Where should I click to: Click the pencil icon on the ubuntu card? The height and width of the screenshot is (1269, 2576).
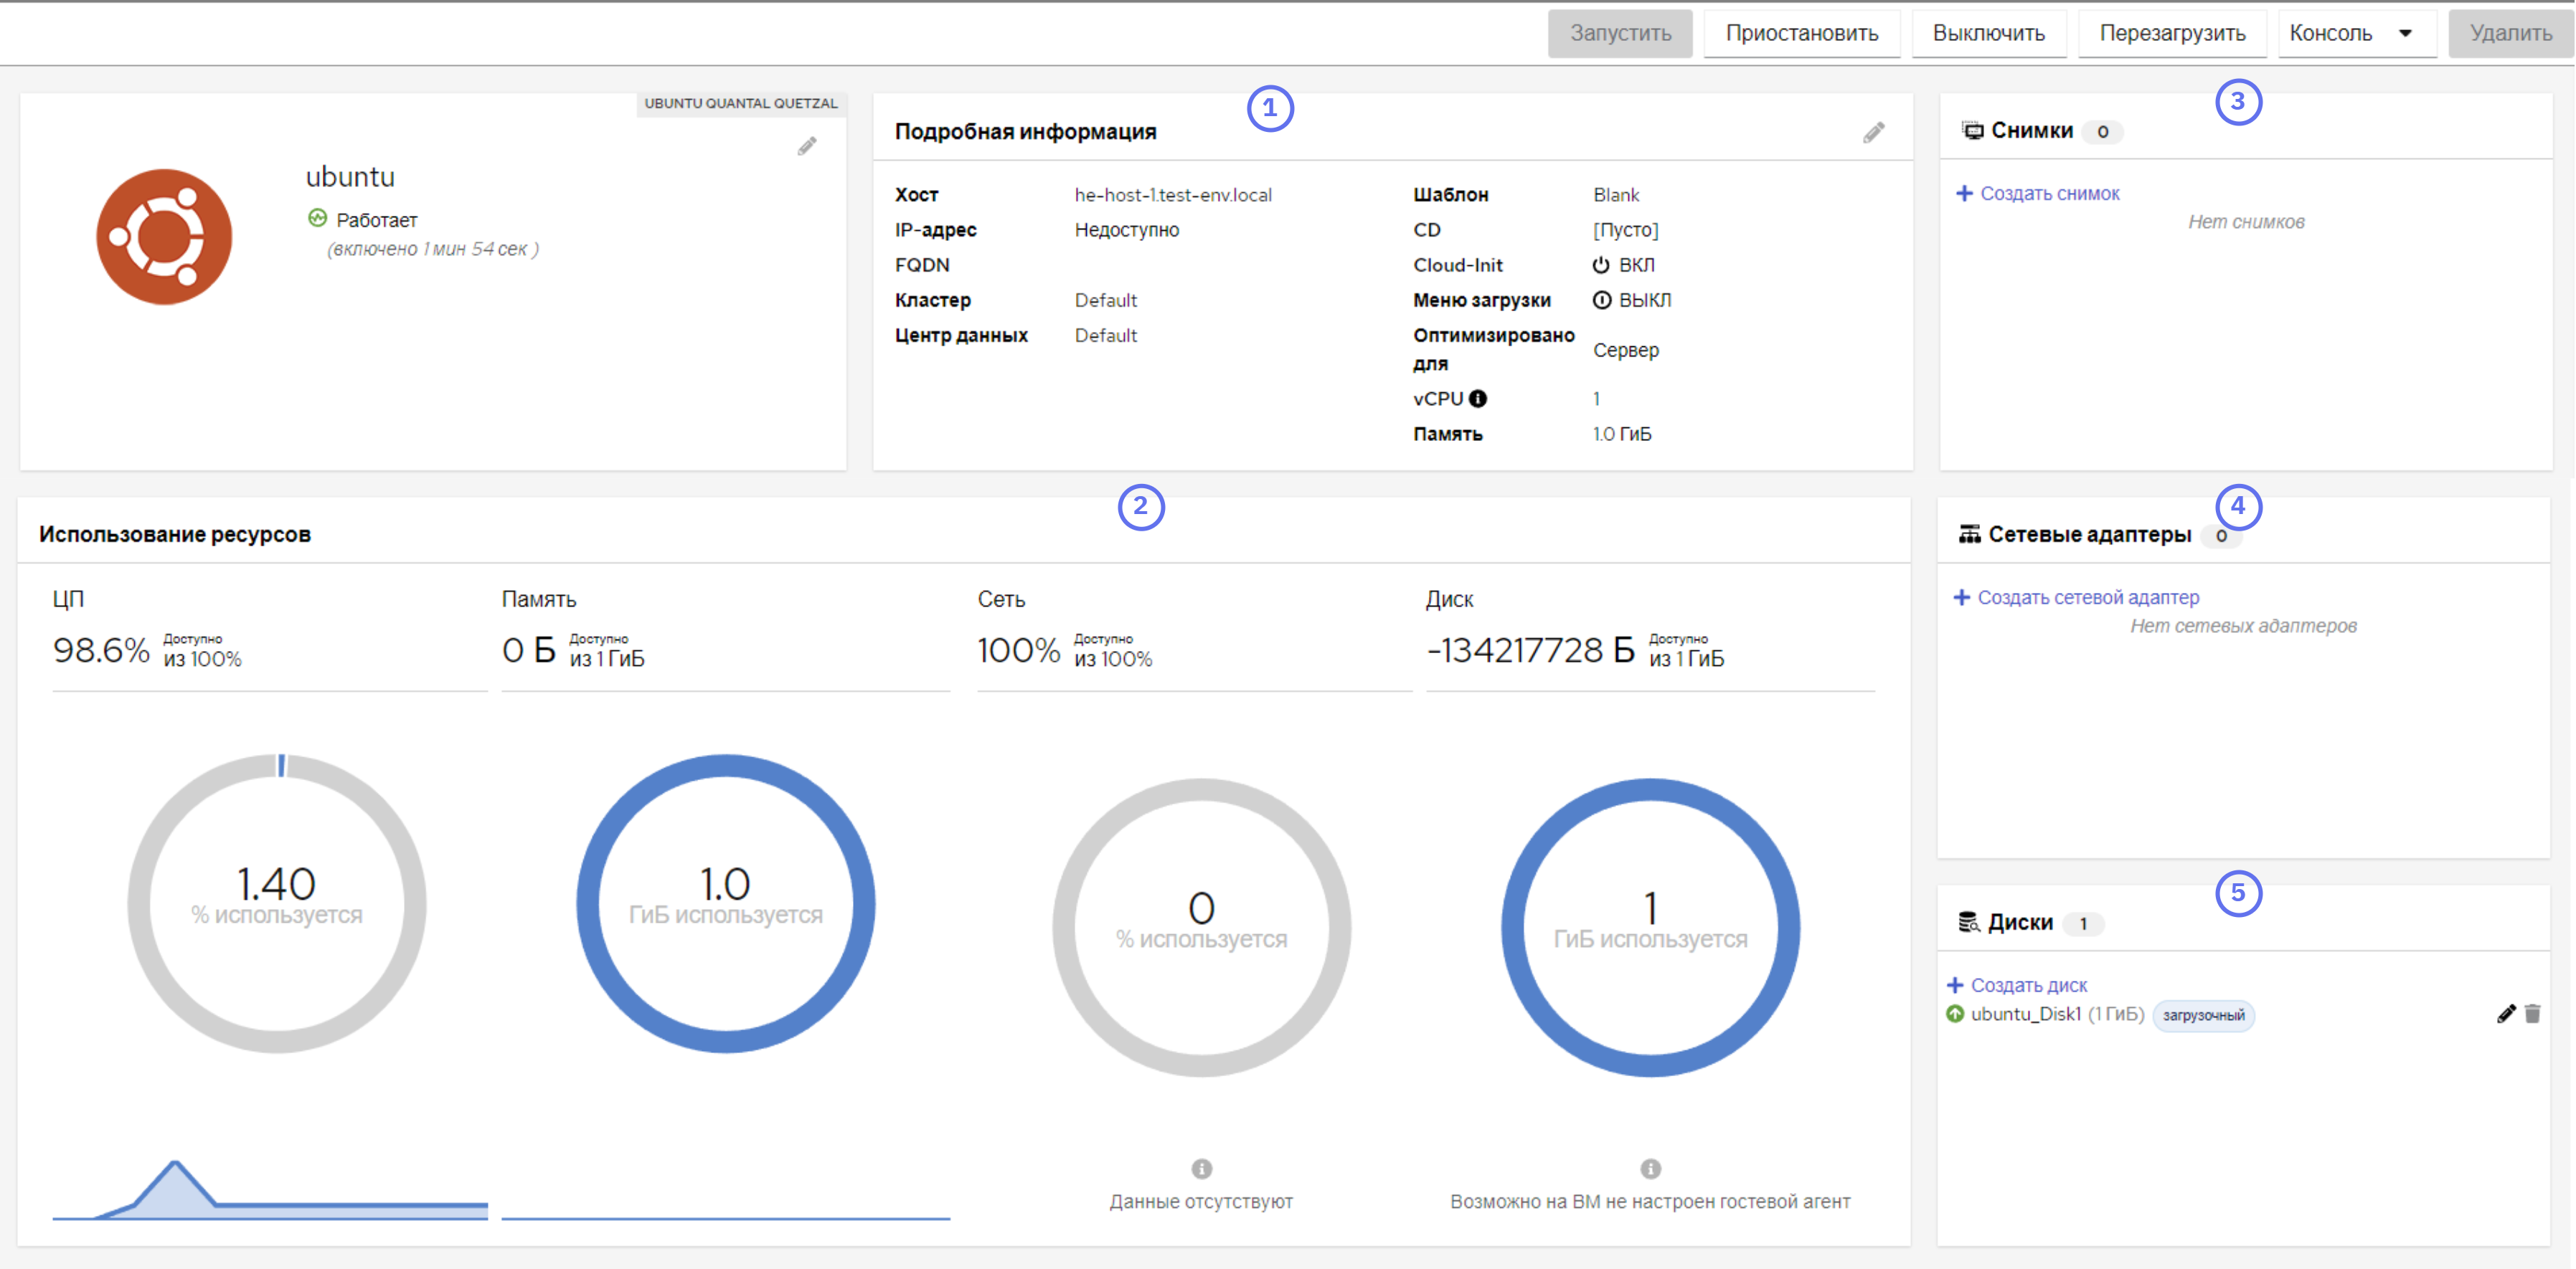pos(807,147)
